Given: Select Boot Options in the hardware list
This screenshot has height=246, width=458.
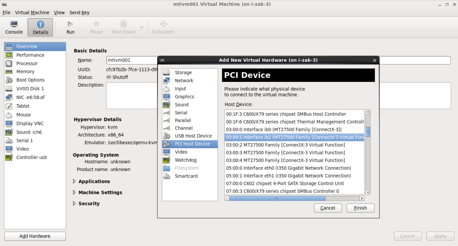Looking at the screenshot, I should (x=35, y=80).
